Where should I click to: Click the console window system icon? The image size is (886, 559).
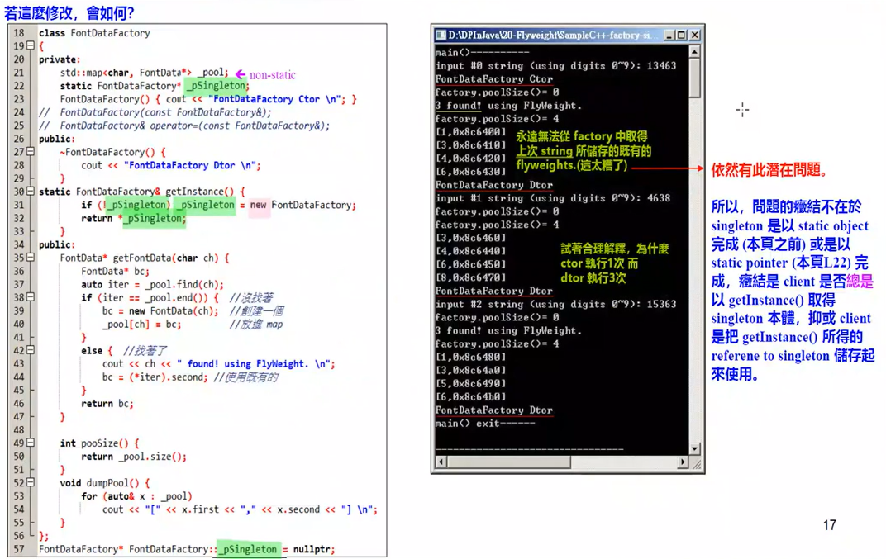[441, 35]
